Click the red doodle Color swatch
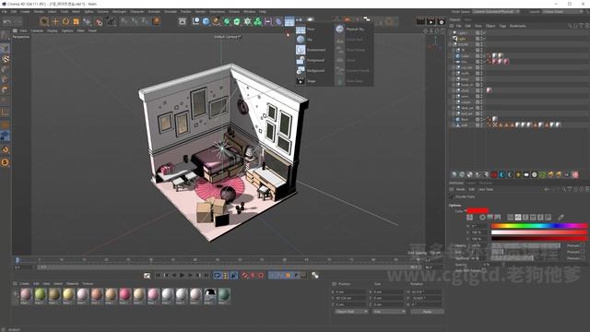The height and width of the screenshot is (332, 590). pos(478,211)
